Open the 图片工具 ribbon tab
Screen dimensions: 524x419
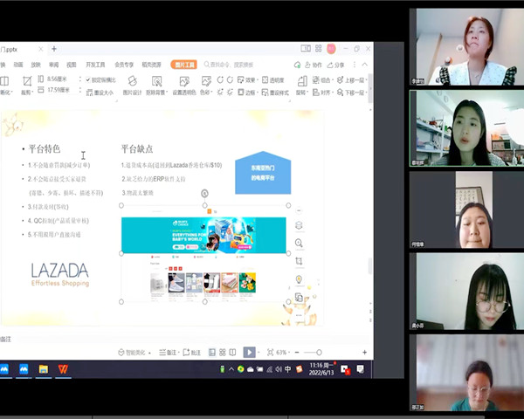184,65
